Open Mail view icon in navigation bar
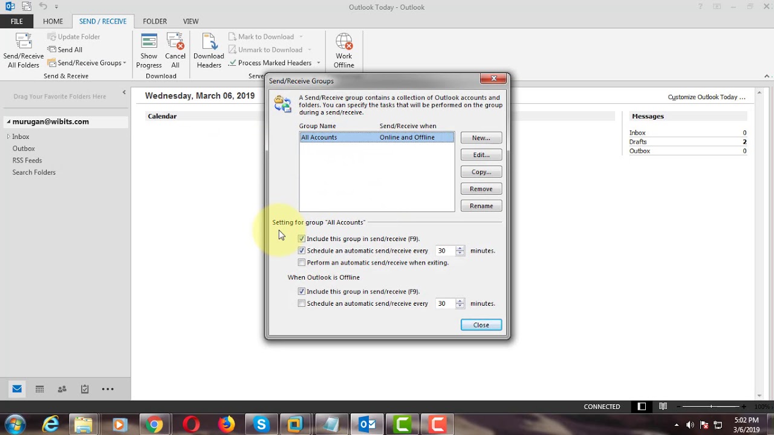Viewport: 774px width, 435px height. pos(17,389)
